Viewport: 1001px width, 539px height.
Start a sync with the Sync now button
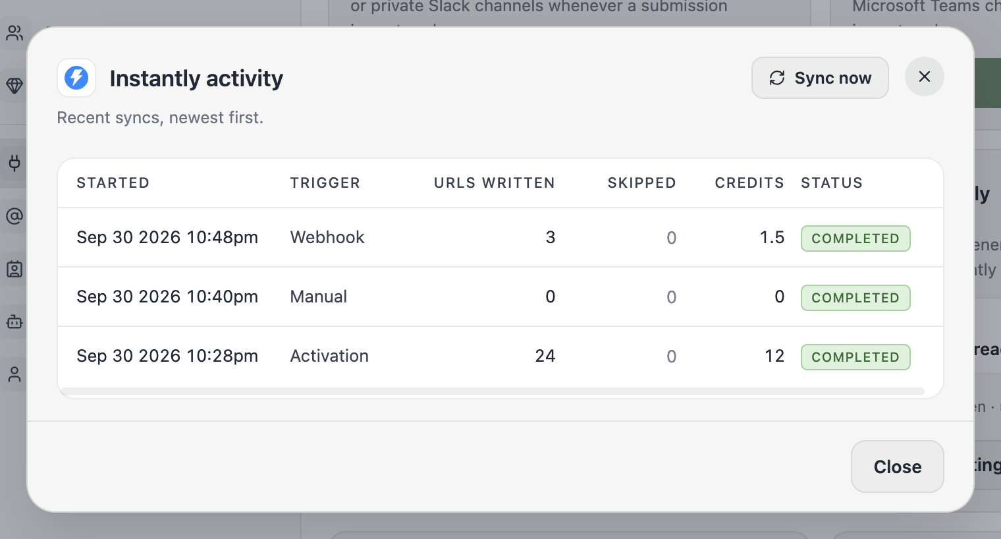(820, 78)
